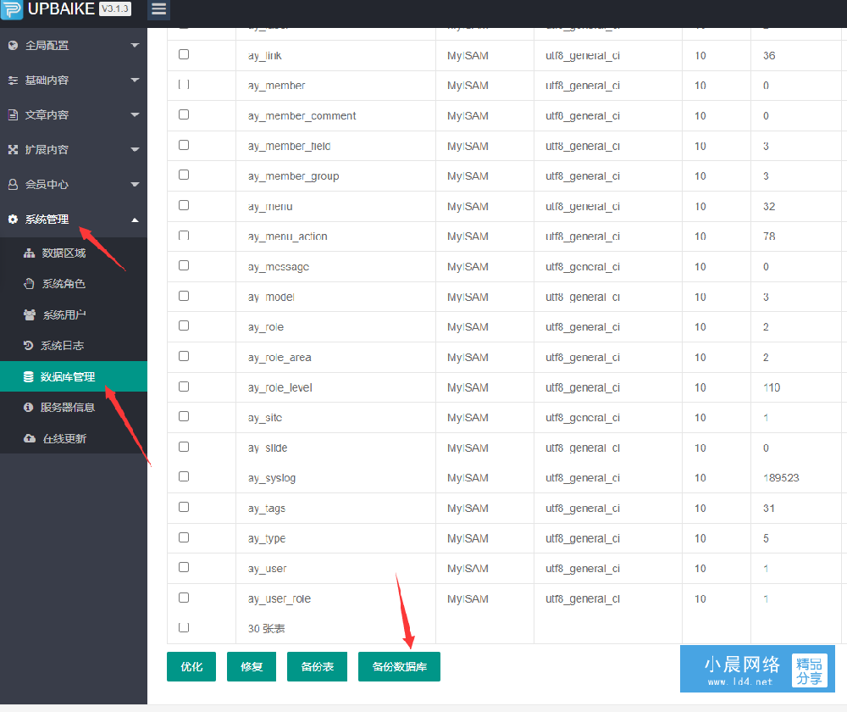The width and height of the screenshot is (847, 712).
Task: Click the 系统用户 users icon
Action: (30, 314)
